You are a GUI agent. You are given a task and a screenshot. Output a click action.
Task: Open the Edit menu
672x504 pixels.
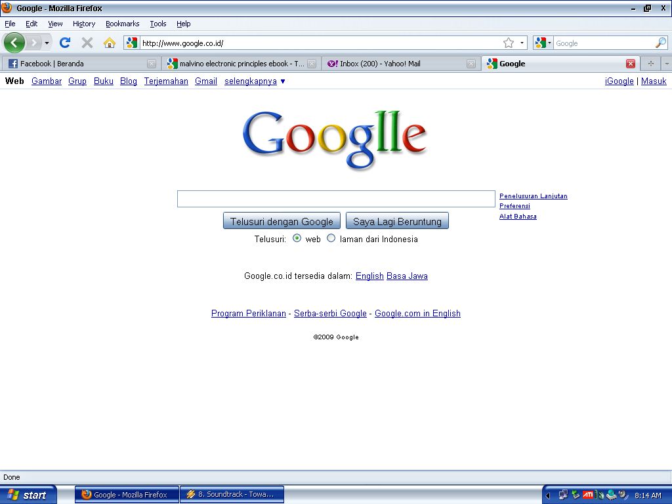click(31, 24)
